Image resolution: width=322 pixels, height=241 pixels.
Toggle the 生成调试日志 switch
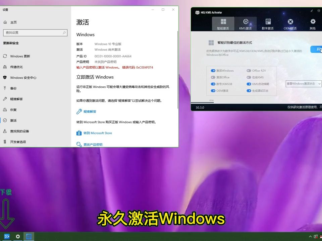pyautogui.click(x=249, y=91)
